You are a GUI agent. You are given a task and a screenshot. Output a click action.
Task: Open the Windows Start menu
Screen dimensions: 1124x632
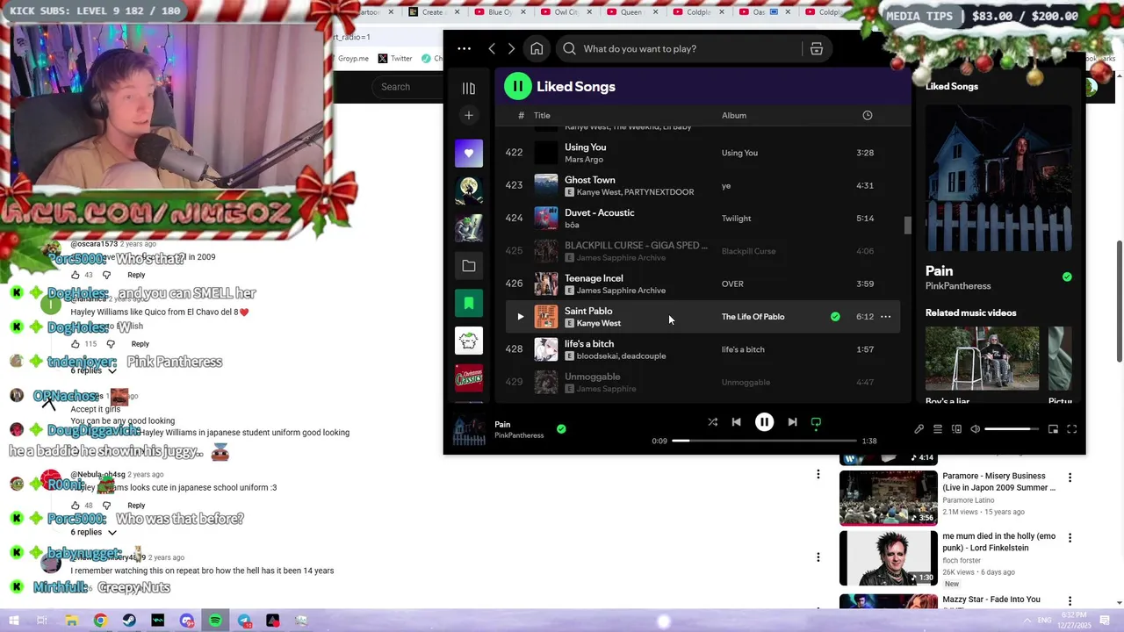[x=13, y=621]
